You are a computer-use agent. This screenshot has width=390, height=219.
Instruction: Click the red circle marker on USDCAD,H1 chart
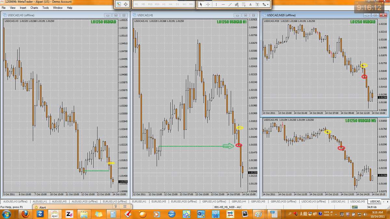(239, 145)
